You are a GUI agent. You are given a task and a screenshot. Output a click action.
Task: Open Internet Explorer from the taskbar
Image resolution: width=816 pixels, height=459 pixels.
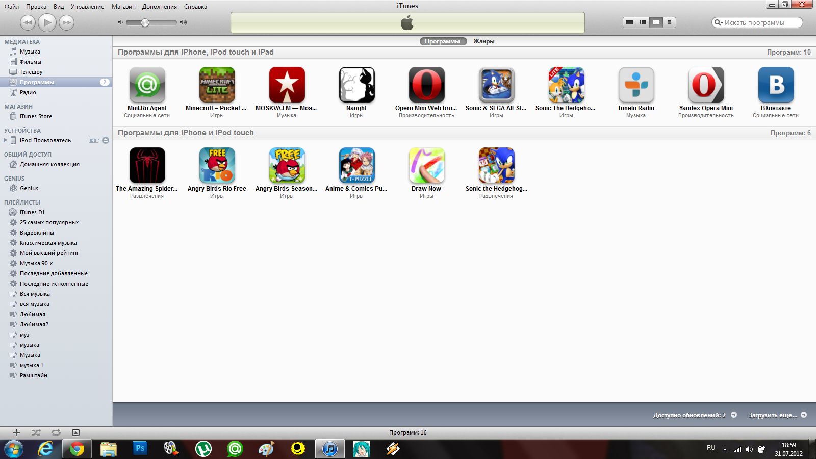tap(45, 449)
